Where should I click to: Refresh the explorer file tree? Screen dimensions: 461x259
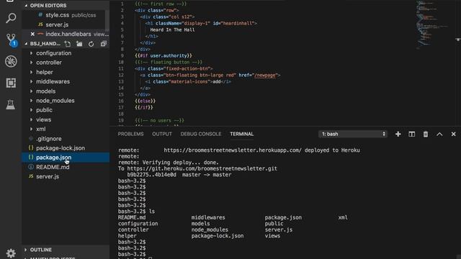91,44
